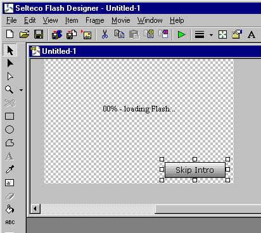Select the paint bucket fill tool
The height and width of the screenshot is (233, 261).
[10, 209]
